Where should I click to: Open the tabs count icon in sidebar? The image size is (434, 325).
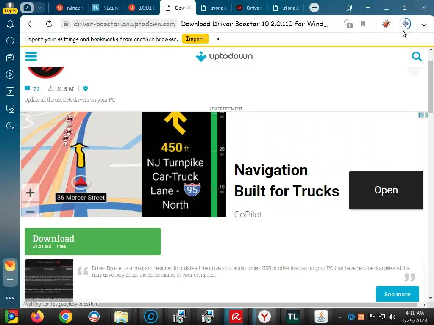click(x=10, y=91)
